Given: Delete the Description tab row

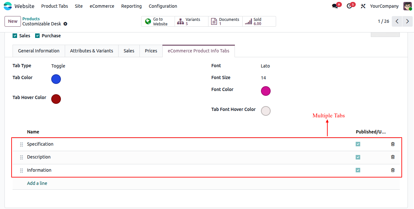Looking at the screenshot, I should (x=393, y=157).
